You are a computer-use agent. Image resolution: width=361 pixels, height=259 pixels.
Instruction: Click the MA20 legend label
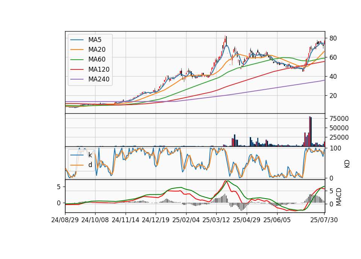[97, 50]
